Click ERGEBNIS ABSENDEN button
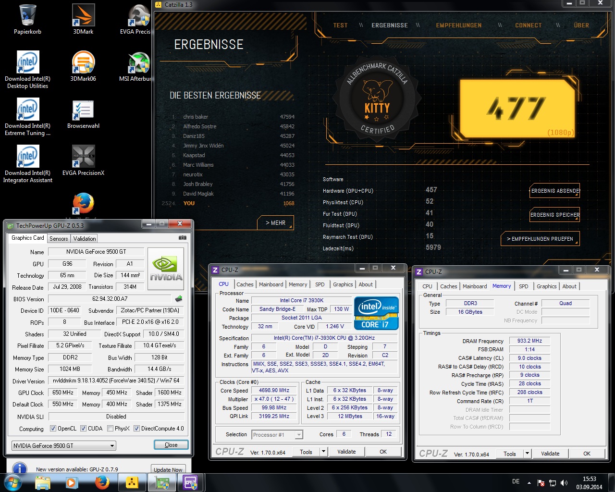The height and width of the screenshot is (492, 615). (x=555, y=191)
